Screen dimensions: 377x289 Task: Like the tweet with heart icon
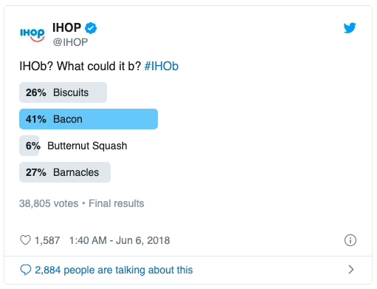point(25,240)
